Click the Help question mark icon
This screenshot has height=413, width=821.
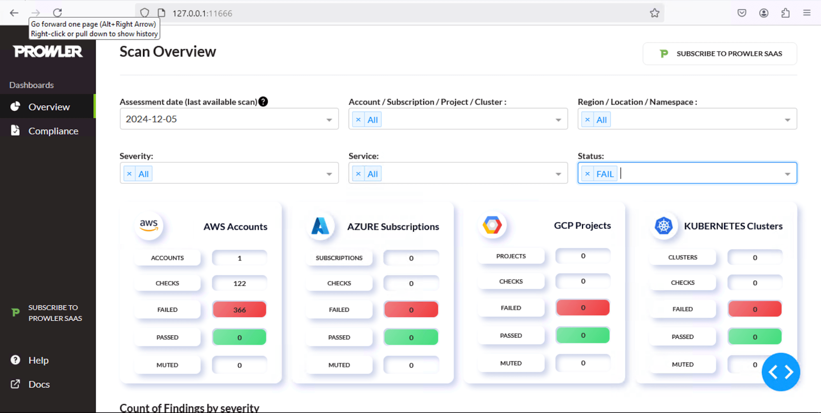[15, 360]
